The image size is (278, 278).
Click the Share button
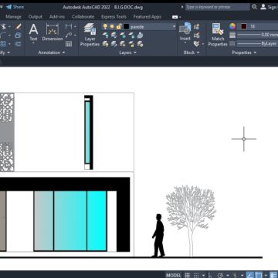point(15,7)
